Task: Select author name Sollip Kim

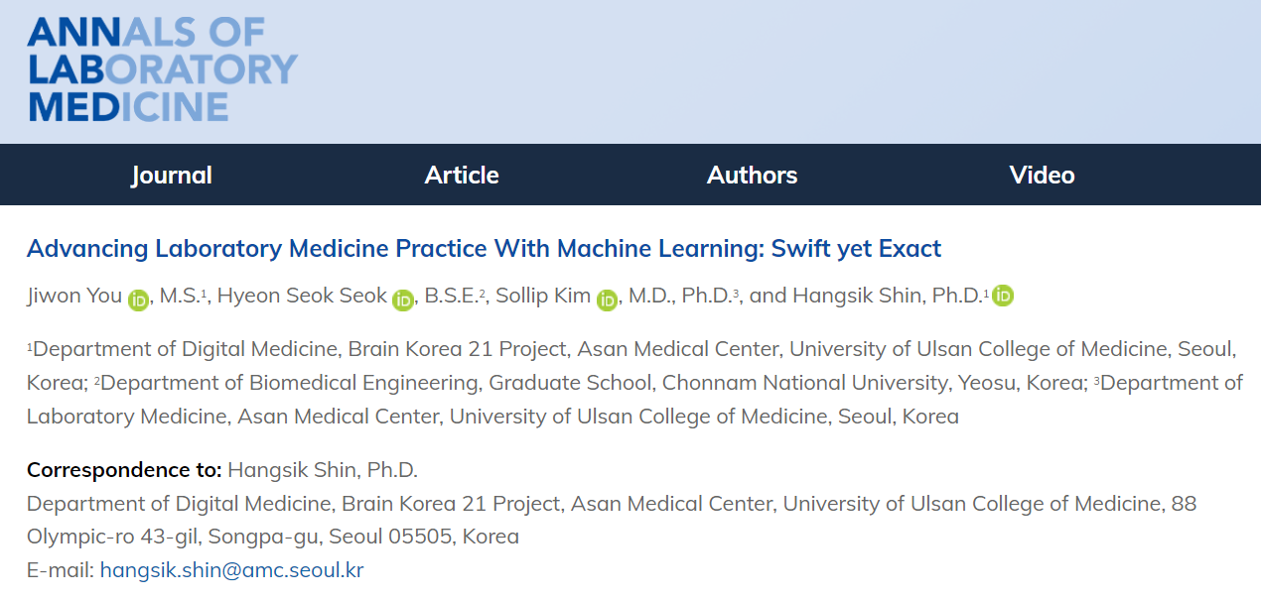Action: pos(542,296)
